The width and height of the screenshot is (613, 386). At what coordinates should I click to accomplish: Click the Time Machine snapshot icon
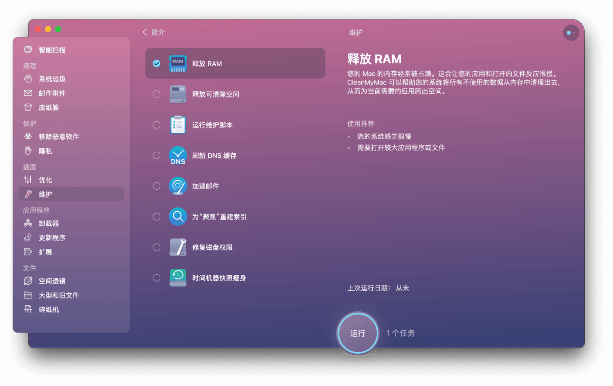pos(178,278)
